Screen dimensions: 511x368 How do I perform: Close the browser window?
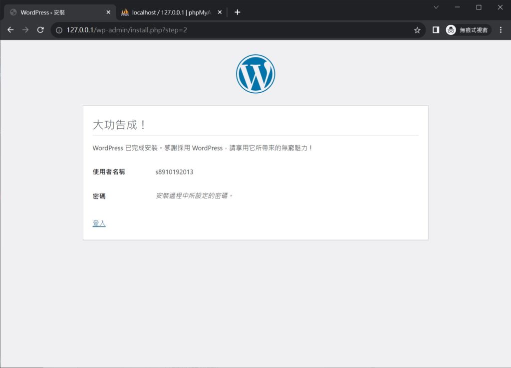(500, 7)
